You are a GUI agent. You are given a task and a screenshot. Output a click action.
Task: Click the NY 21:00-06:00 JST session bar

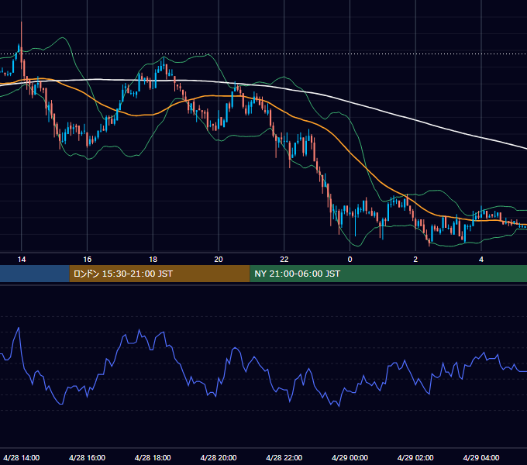click(388, 274)
